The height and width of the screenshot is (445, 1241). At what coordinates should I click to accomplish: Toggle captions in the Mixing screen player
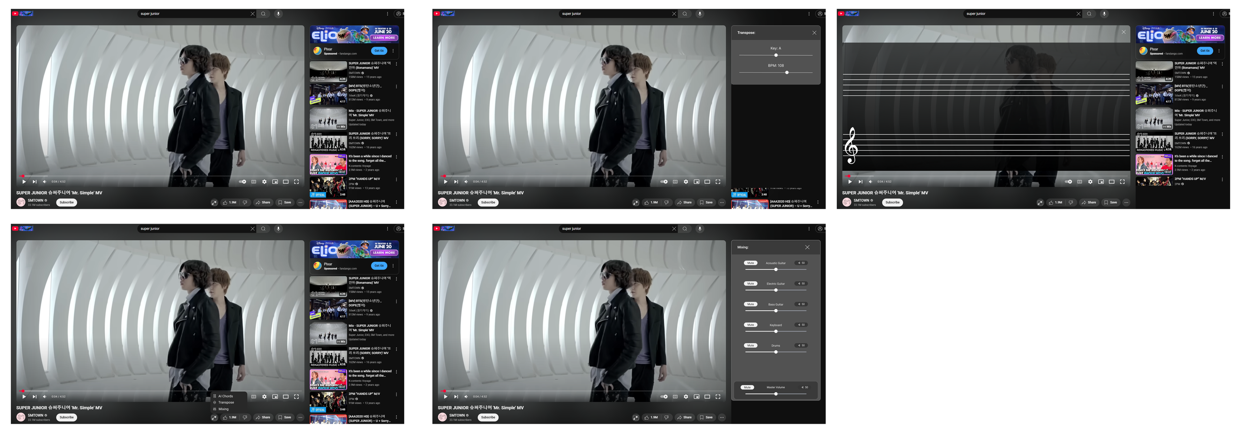click(x=675, y=396)
